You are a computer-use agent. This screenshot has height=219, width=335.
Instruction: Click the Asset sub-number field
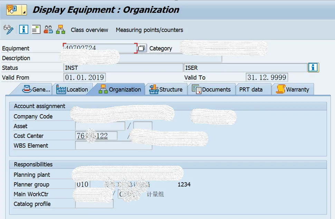tap(143, 126)
